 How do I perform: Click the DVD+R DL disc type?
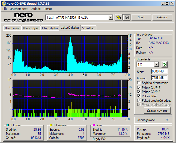pos(156,38)
